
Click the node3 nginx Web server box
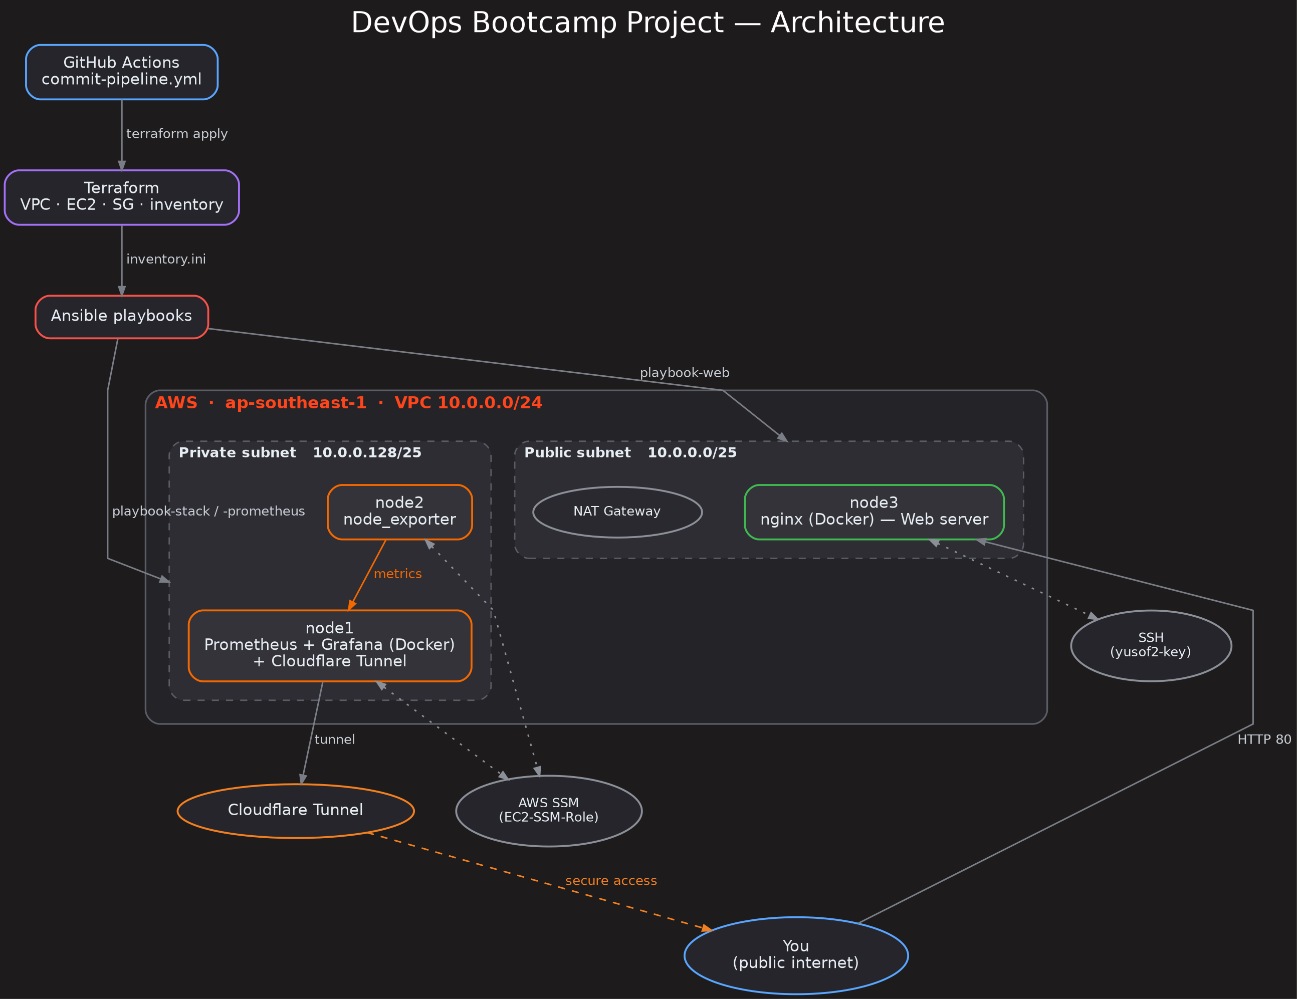click(x=874, y=512)
